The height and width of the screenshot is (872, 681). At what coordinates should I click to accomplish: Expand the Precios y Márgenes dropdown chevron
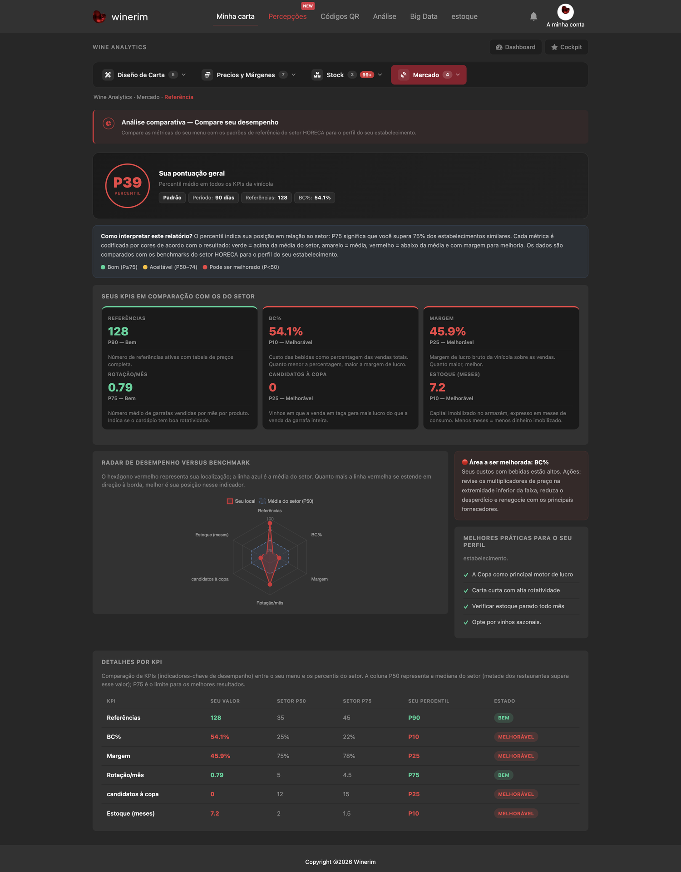(x=293, y=75)
